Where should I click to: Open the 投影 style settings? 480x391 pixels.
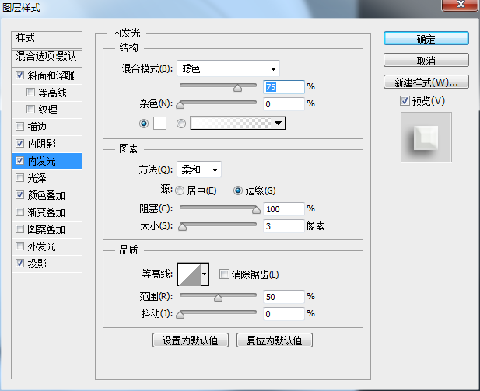coord(37,264)
